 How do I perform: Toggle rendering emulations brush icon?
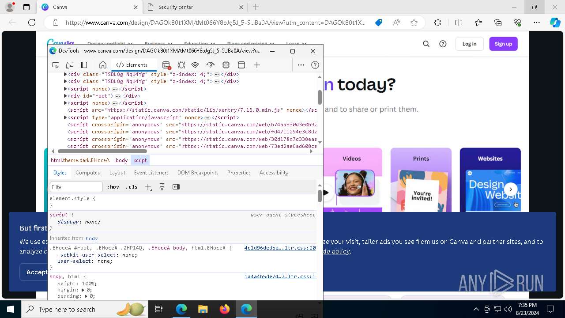162,187
